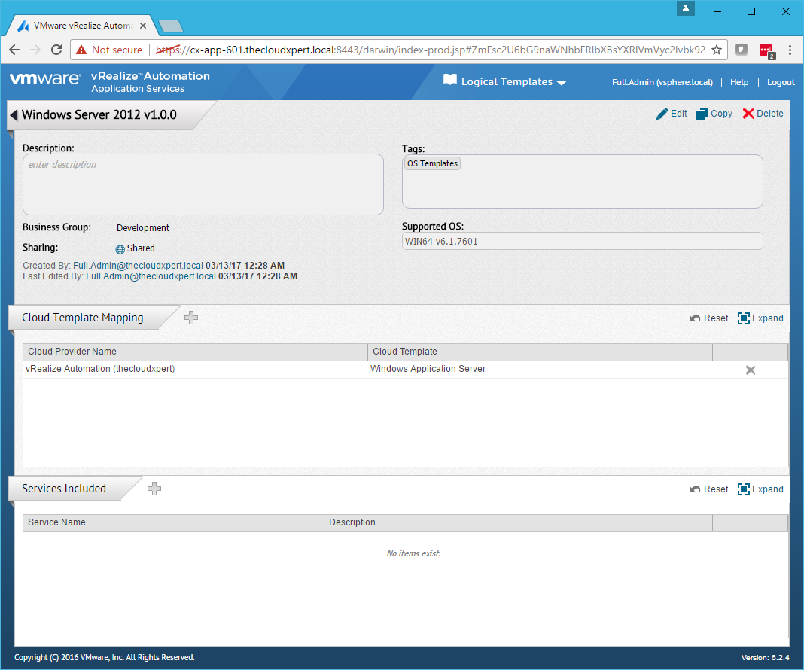Reload the browser page
Image resolution: width=804 pixels, height=670 pixels.
pos(56,50)
